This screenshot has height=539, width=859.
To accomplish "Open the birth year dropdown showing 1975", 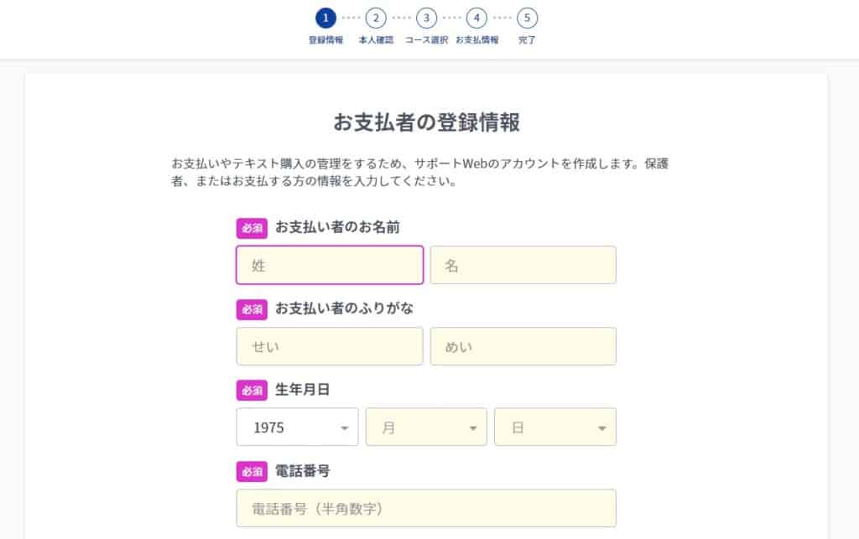I will 297,428.
